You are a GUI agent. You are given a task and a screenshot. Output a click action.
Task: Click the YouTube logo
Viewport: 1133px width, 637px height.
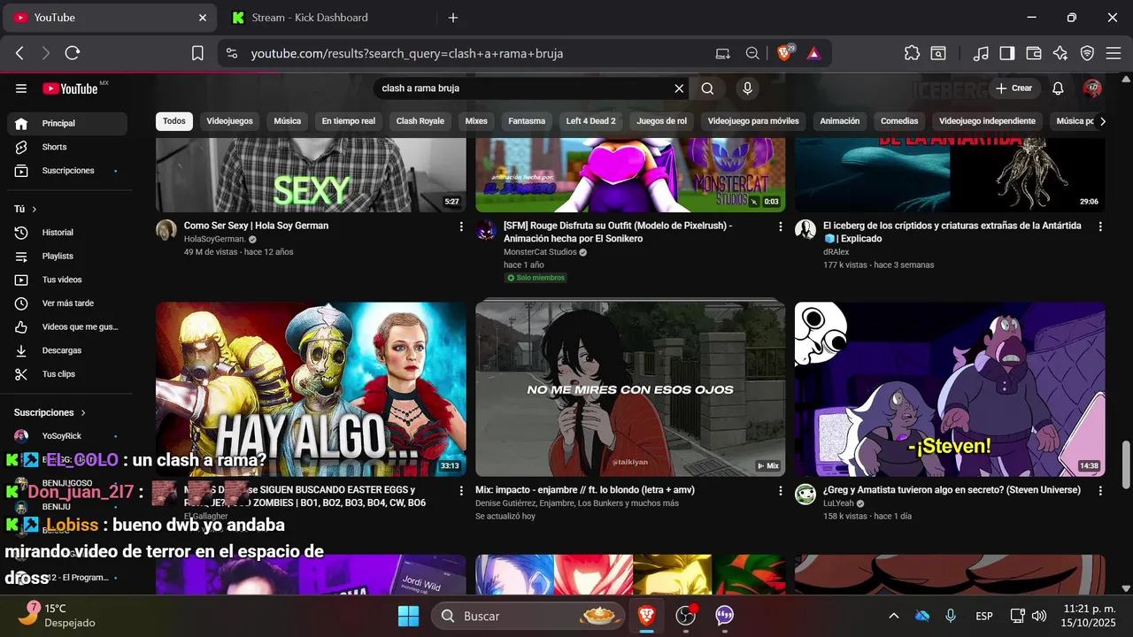pyautogui.click(x=70, y=88)
